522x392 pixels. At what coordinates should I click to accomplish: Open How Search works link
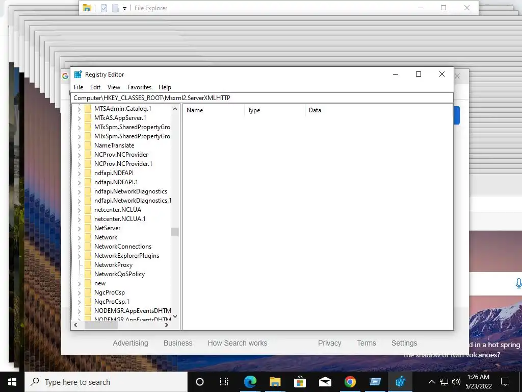(x=238, y=343)
